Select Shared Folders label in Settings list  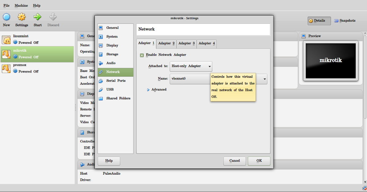coord(118,98)
